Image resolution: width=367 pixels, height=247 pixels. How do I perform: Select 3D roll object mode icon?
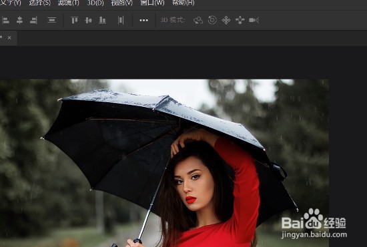[x=212, y=20]
